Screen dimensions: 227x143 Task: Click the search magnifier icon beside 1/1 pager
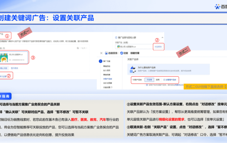pos(78,48)
